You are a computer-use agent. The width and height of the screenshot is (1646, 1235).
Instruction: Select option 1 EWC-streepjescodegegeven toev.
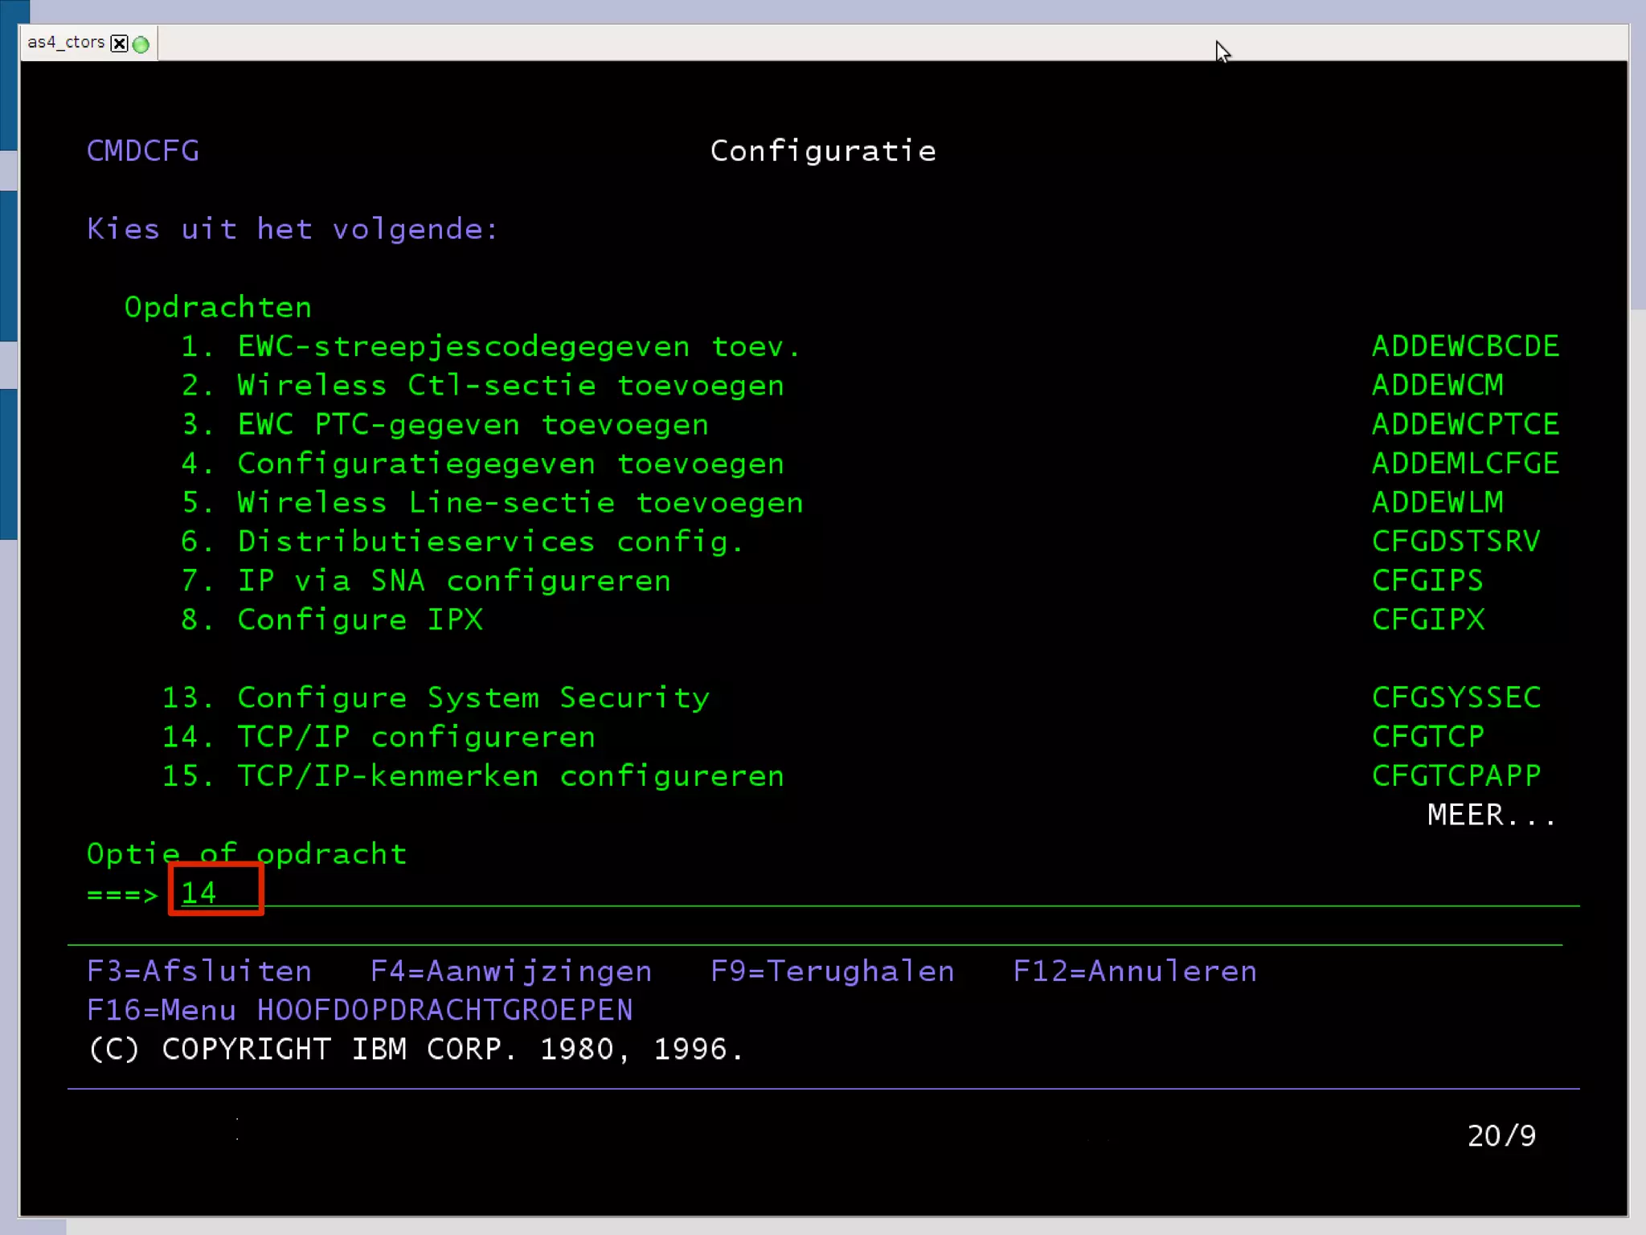(x=518, y=346)
